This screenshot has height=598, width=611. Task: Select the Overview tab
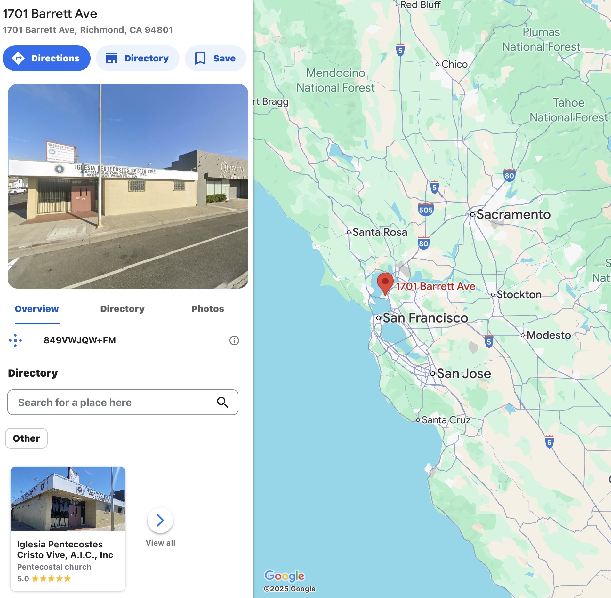(37, 309)
